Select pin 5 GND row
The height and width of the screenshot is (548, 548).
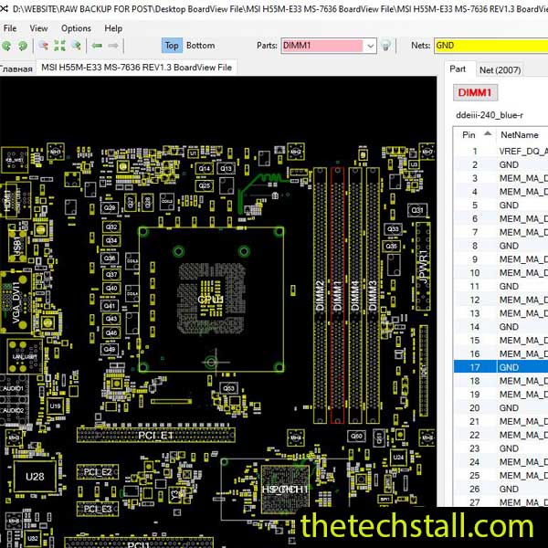click(501, 205)
